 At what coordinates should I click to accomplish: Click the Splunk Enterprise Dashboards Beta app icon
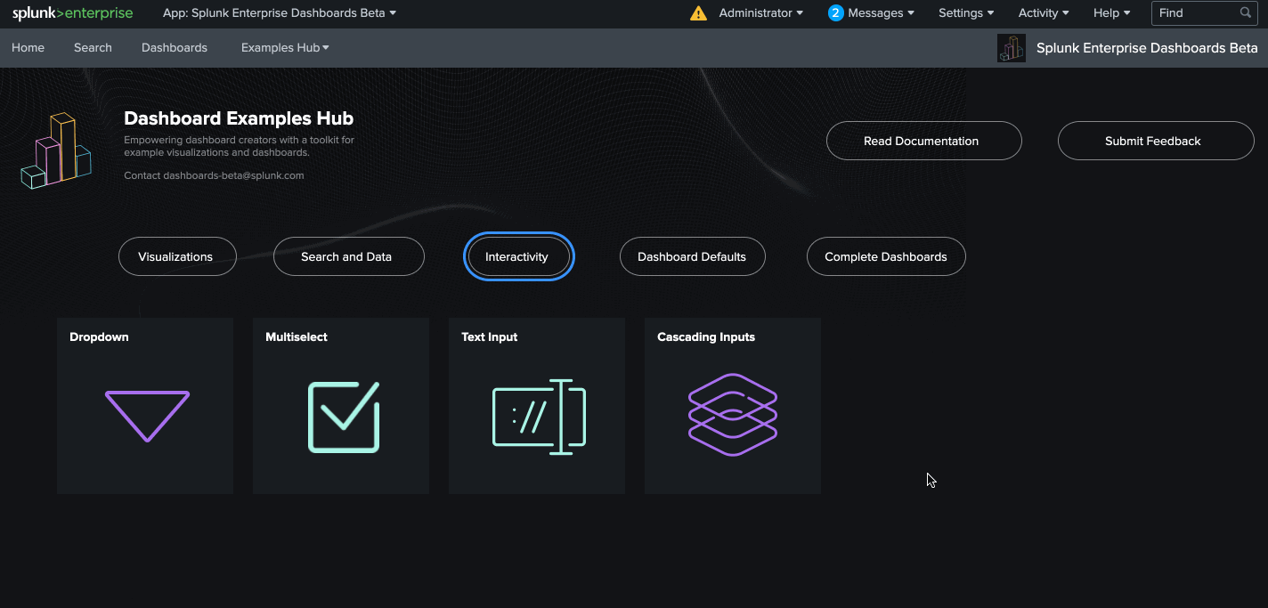(1012, 48)
